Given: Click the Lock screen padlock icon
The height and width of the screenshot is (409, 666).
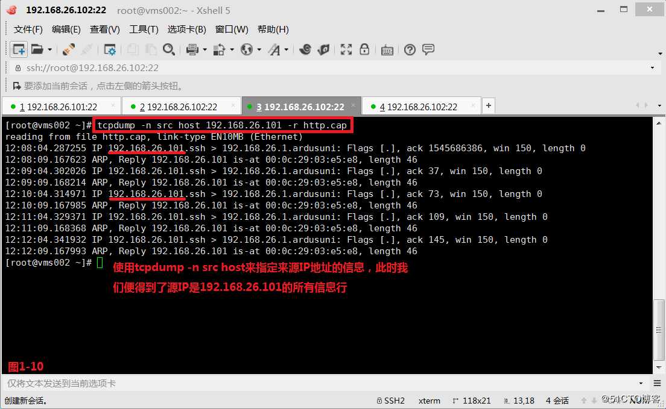Looking at the screenshot, I should pyautogui.click(x=364, y=49).
